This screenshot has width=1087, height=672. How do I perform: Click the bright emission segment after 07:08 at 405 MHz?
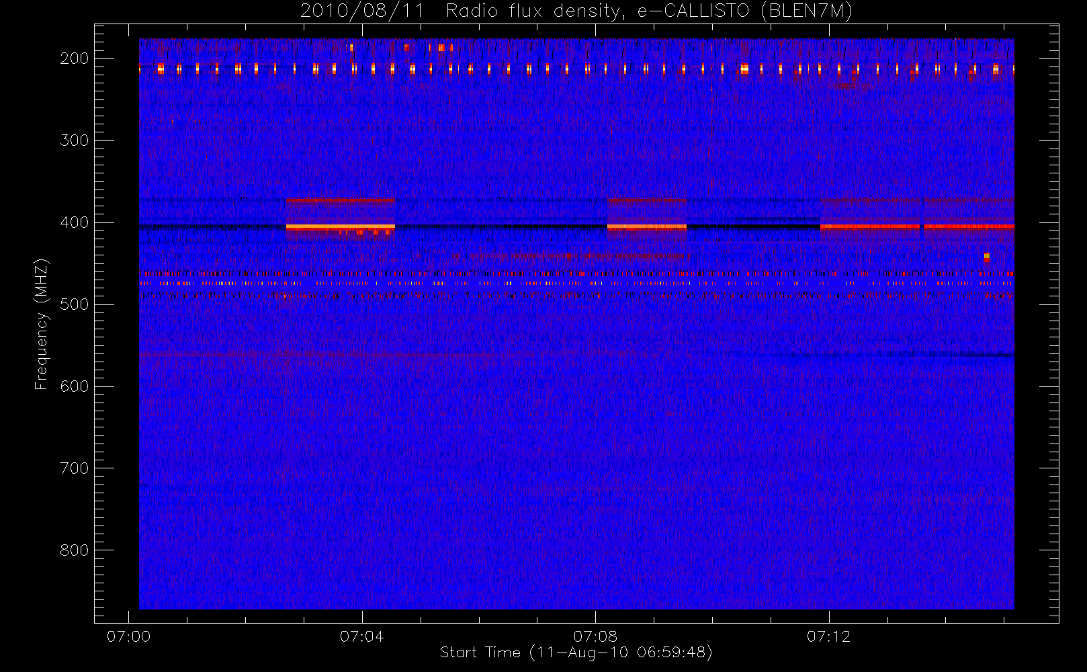click(x=647, y=227)
